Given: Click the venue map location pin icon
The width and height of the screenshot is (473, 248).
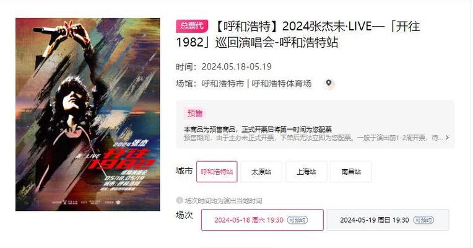Looking at the screenshot, I should pyautogui.click(x=329, y=83).
